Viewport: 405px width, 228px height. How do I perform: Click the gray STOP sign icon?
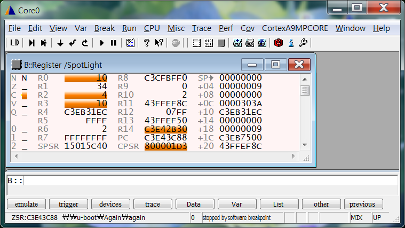(x=176, y=43)
